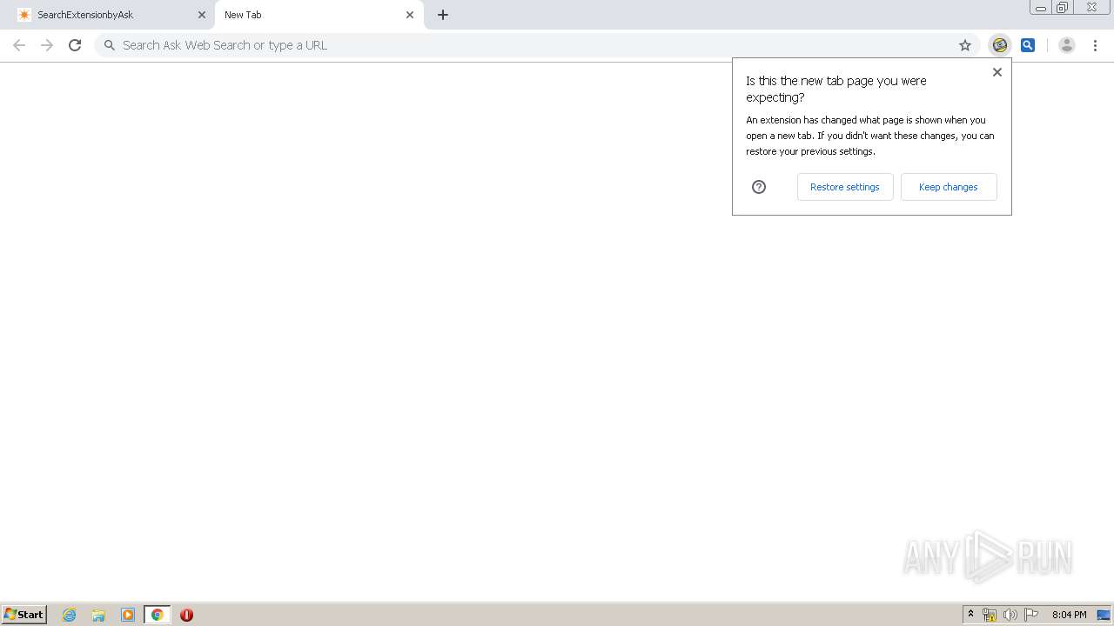Go forward with the forward arrow
Viewport: 1114px width, 626px height.
pos(47,45)
